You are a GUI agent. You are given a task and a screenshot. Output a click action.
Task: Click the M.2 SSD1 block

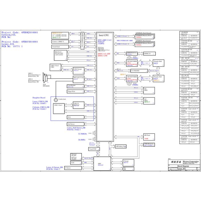point(149,91)
